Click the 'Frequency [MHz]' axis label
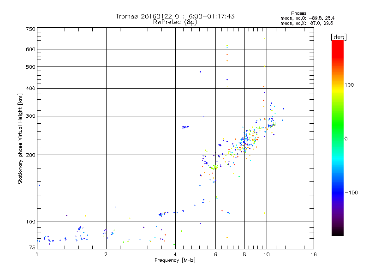This screenshot has width=369, height=277. pos(175,260)
